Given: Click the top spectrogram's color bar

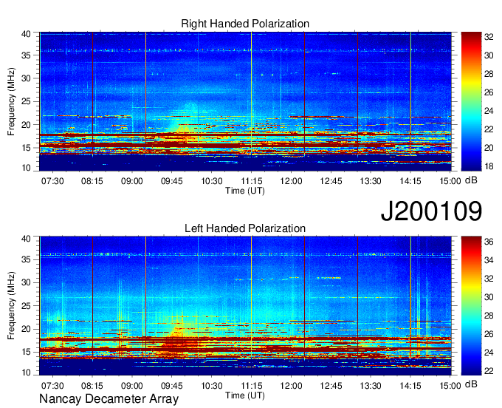Looking at the screenshot, I should pyautogui.click(x=471, y=101).
